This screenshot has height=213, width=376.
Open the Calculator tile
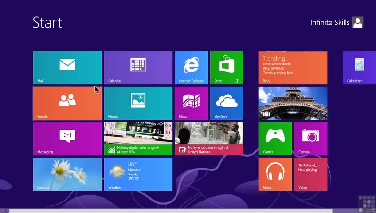pos(359,67)
